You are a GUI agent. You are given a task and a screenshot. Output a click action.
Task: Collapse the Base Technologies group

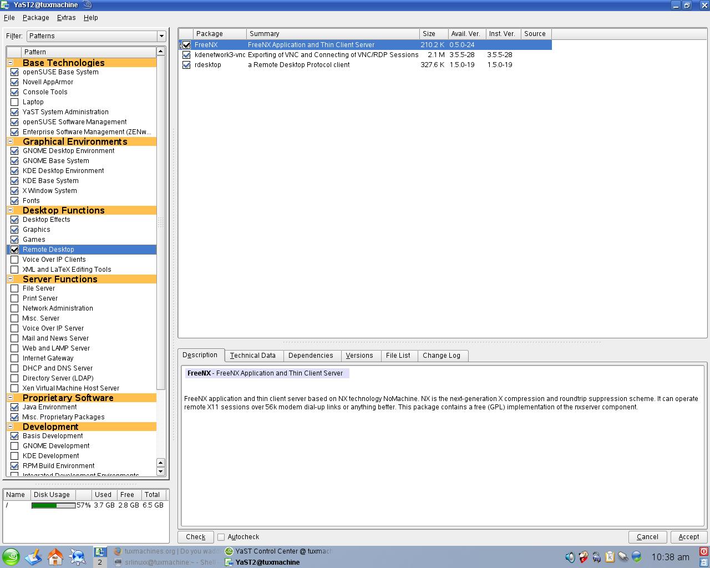10,63
